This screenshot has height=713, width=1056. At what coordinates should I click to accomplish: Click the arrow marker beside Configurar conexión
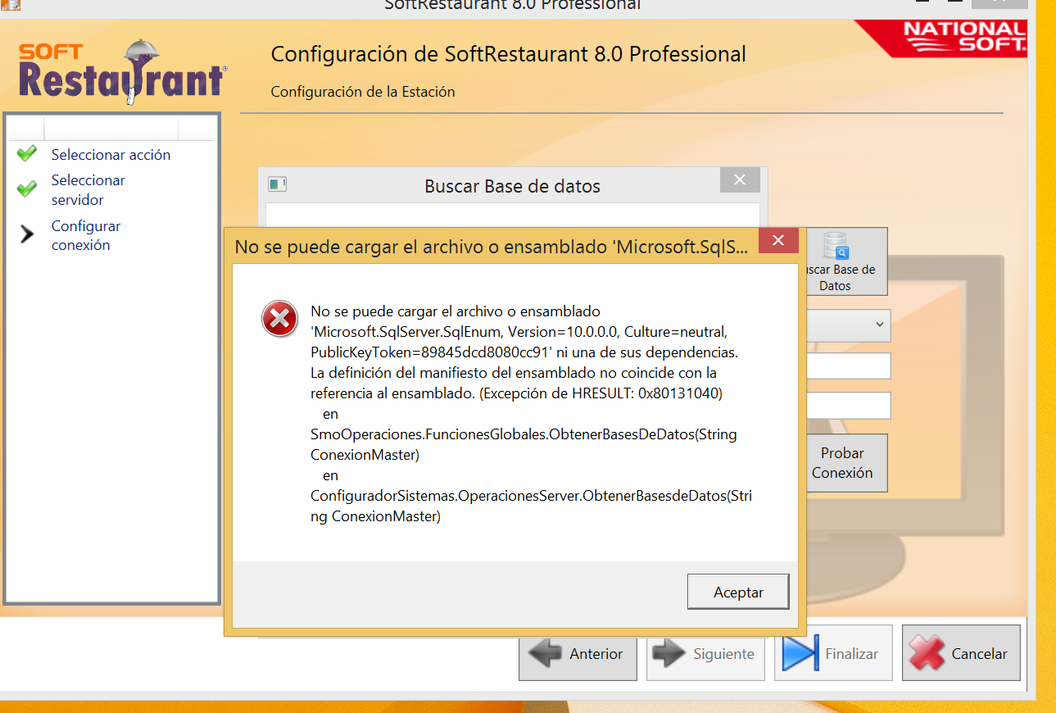tap(27, 234)
